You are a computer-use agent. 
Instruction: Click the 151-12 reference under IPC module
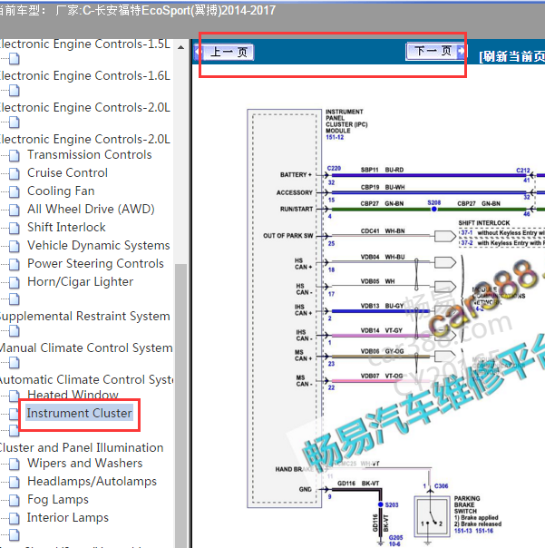coord(335,137)
